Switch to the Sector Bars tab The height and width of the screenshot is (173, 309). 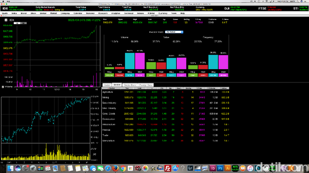pyautogui.click(x=130, y=85)
